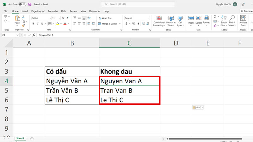Click the Paste Options (Ctrl) button
Image resolution: width=253 pixels, height=142 pixels.
pyautogui.click(x=198, y=107)
